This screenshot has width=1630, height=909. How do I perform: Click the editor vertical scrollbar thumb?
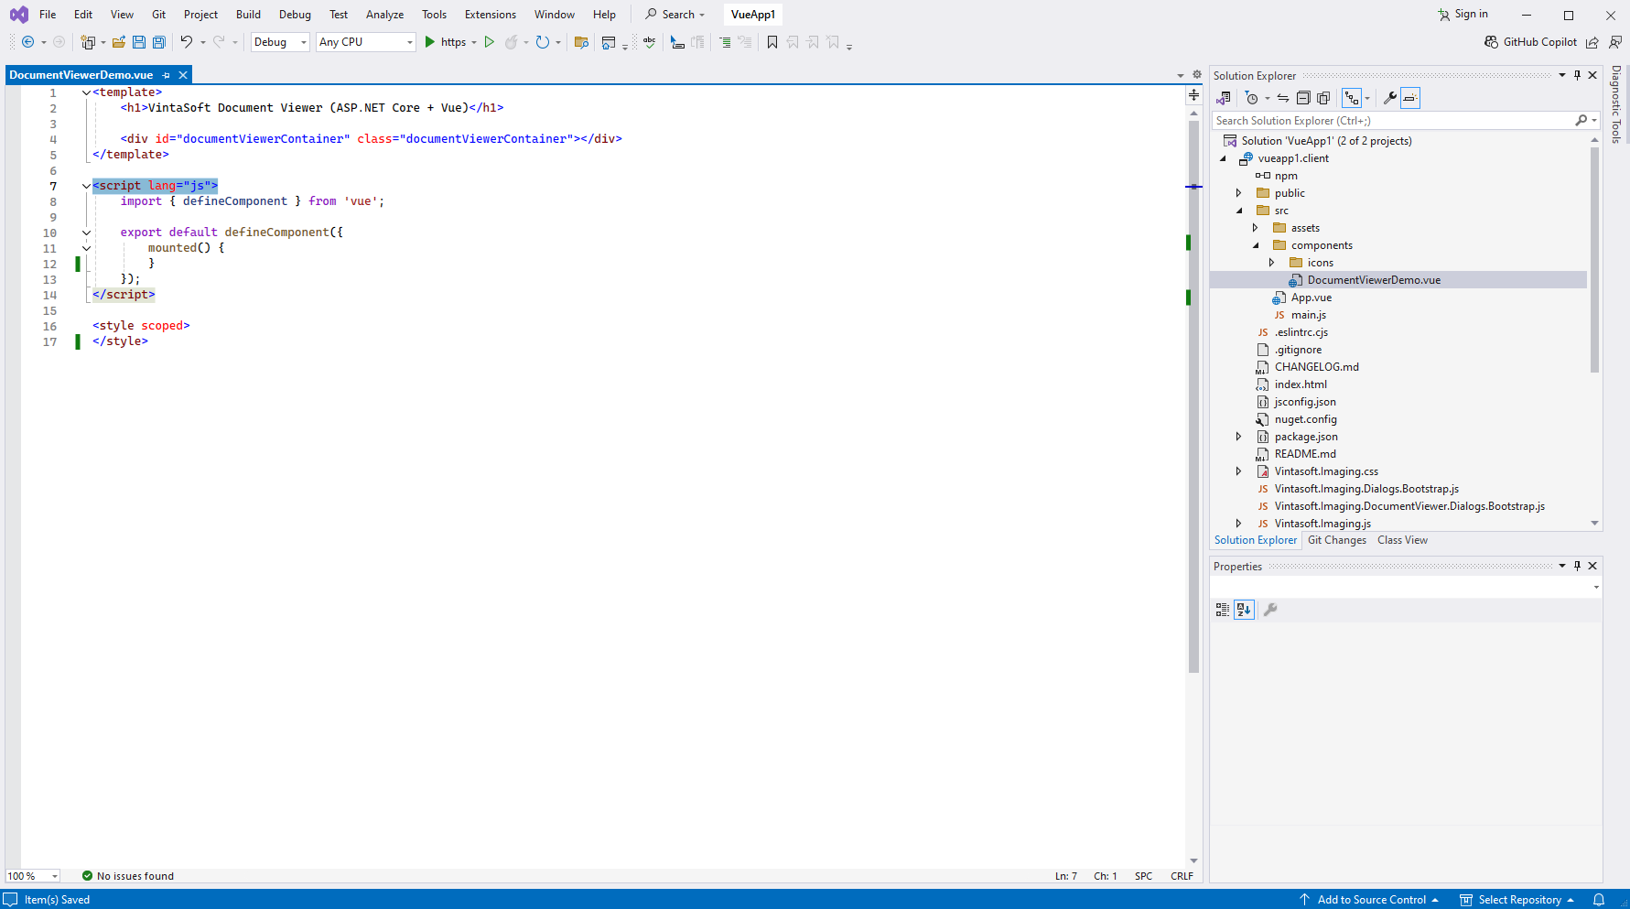tap(1193, 396)
